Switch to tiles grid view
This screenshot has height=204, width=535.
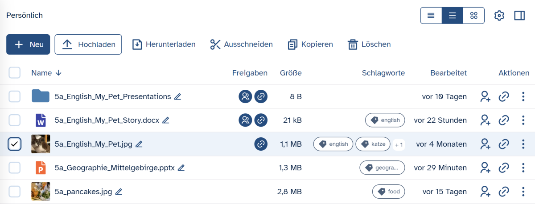coord(474,16)
